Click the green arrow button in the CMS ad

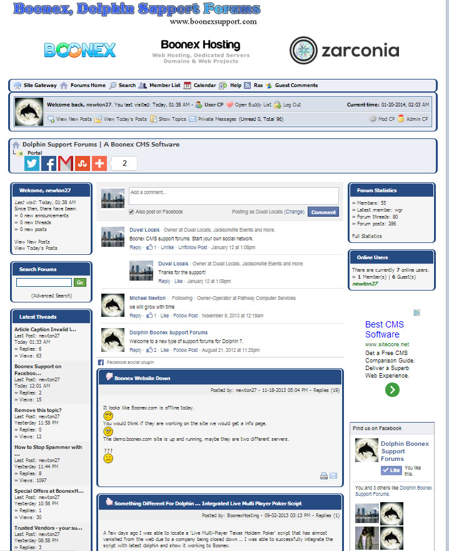(x=393, y=389)
